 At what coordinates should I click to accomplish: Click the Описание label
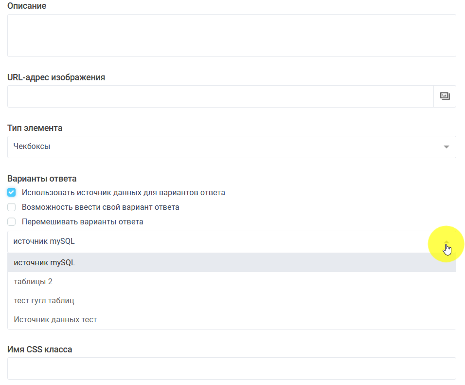tap(26, 6)
